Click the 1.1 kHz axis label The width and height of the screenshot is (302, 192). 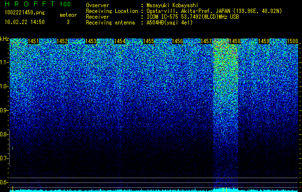coord(4,62)
